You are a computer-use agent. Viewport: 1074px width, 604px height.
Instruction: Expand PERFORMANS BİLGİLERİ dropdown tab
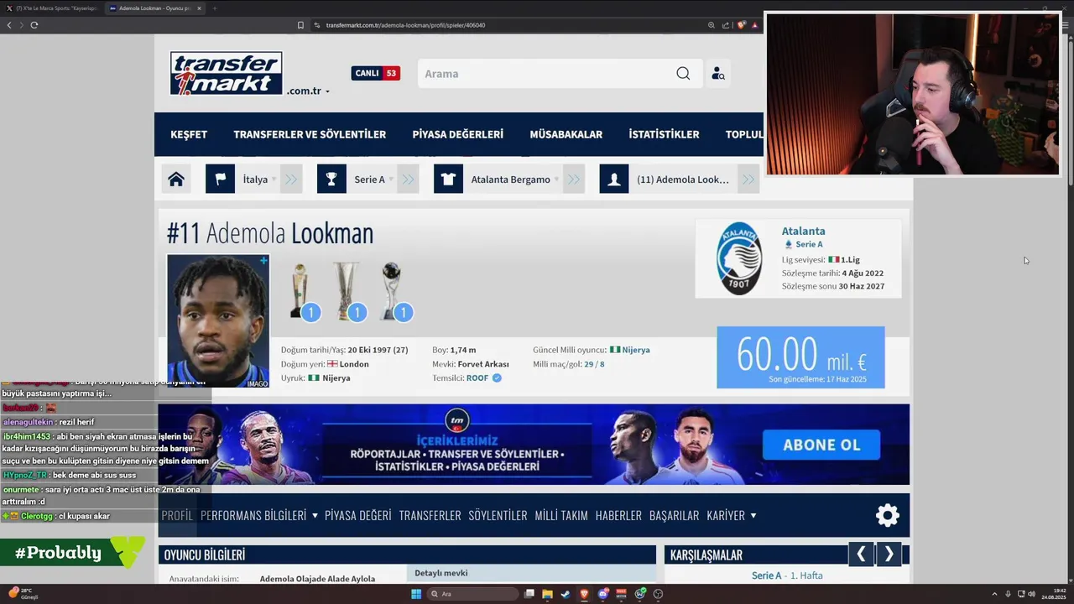point(259,515)
